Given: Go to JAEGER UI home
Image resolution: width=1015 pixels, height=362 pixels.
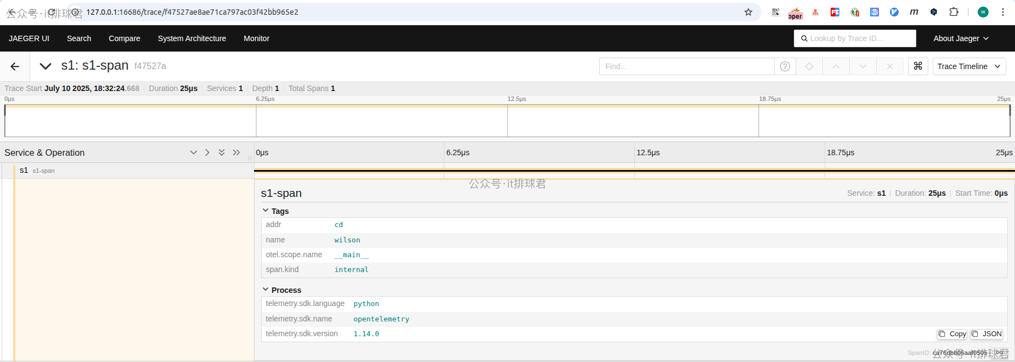Looking at the screenshot, I should 29,38.
